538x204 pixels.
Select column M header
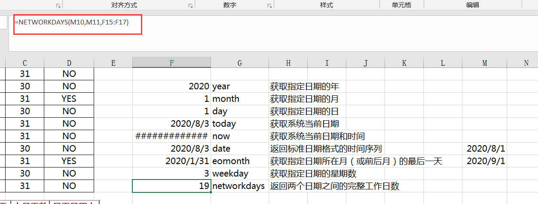[x=484, y=63]
